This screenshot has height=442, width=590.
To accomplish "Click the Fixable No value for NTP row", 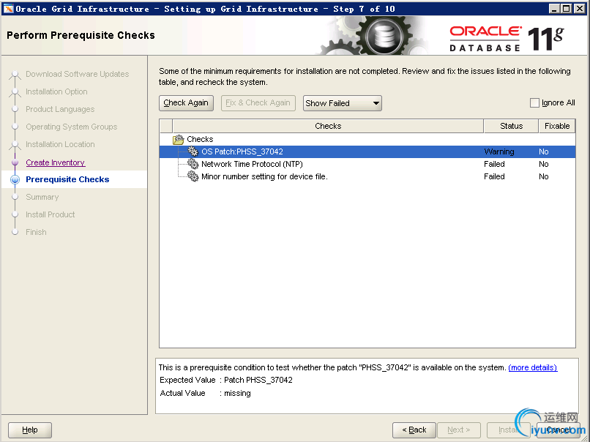I will pyautogui.click(x=544, y=164).
